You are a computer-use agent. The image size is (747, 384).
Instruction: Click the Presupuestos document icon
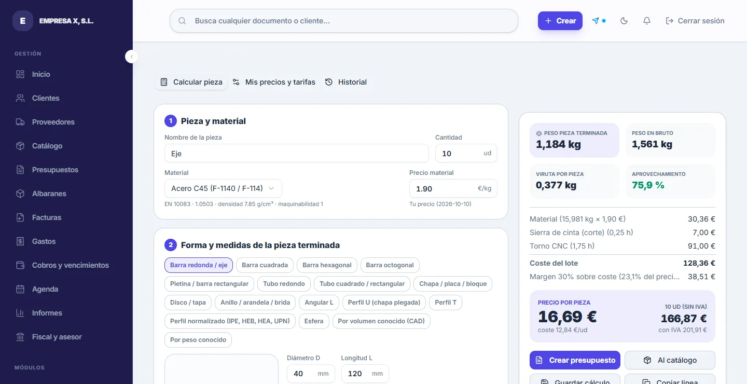(x=20, y=170)
